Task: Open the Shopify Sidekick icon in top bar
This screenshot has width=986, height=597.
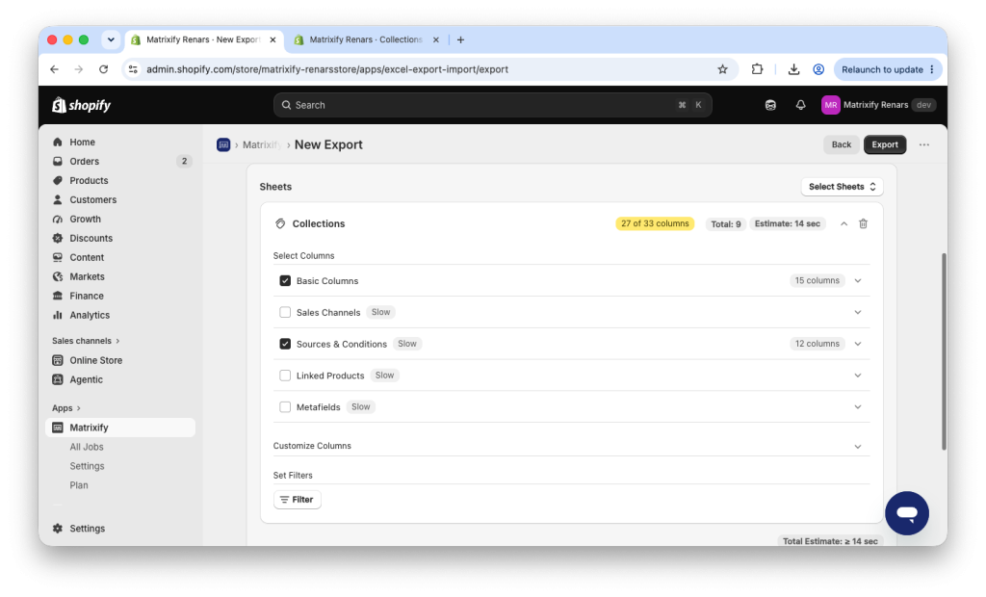Action: (x=770, y=105)
